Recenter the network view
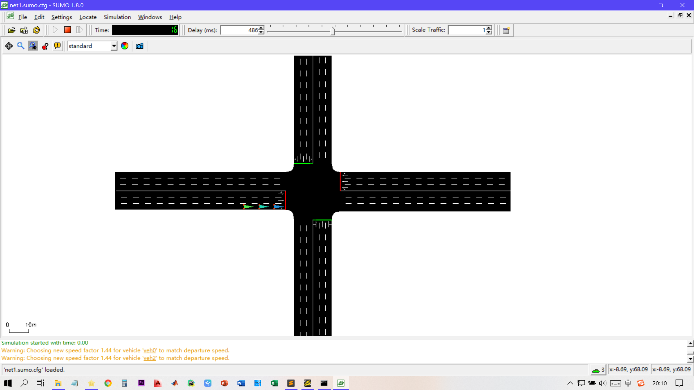 tap(9, 46)
